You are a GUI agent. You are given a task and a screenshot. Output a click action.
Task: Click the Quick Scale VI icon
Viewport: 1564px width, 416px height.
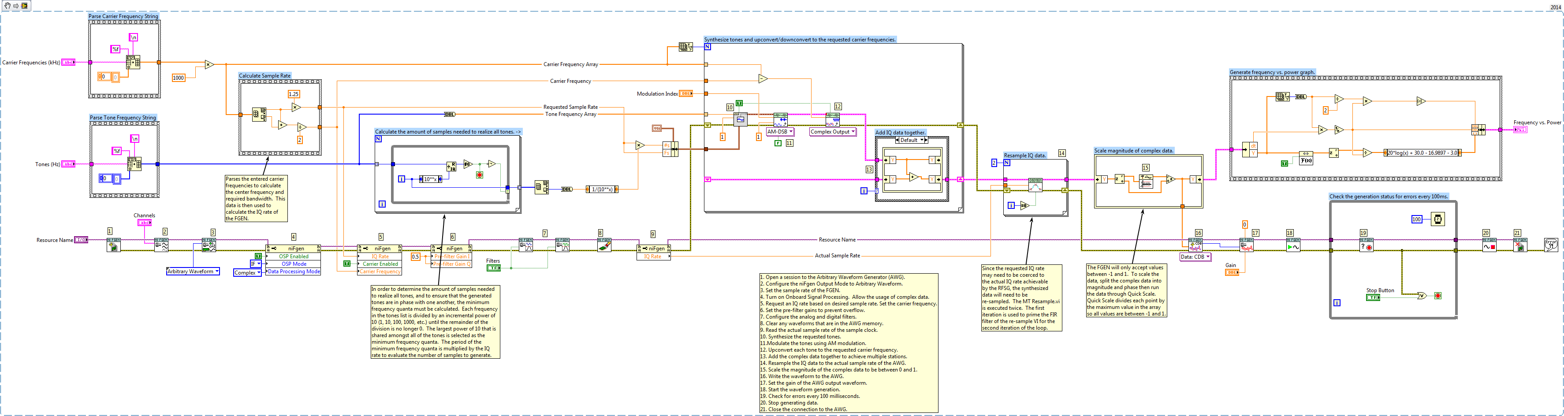pos(1146,182)
